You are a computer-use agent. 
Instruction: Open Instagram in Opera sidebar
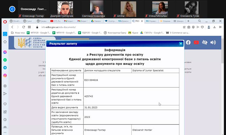point(5,76)
